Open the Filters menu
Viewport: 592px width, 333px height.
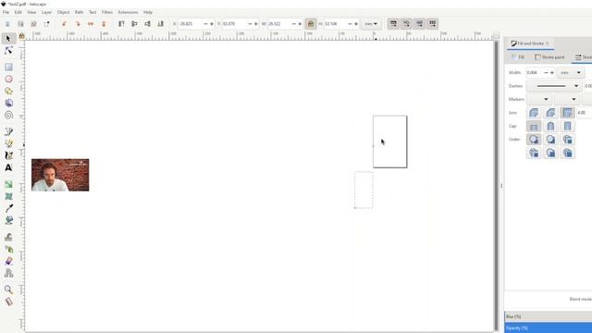107,12
